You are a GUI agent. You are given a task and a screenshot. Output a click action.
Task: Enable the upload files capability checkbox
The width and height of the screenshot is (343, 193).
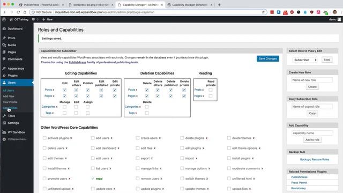[229, 189]
